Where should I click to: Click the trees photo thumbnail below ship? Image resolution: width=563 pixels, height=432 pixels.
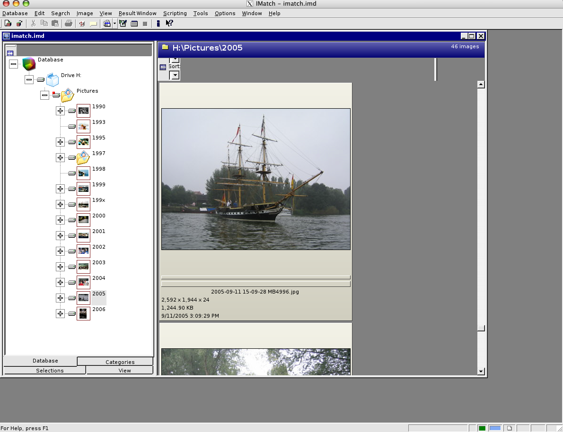[x=255, y=362]
